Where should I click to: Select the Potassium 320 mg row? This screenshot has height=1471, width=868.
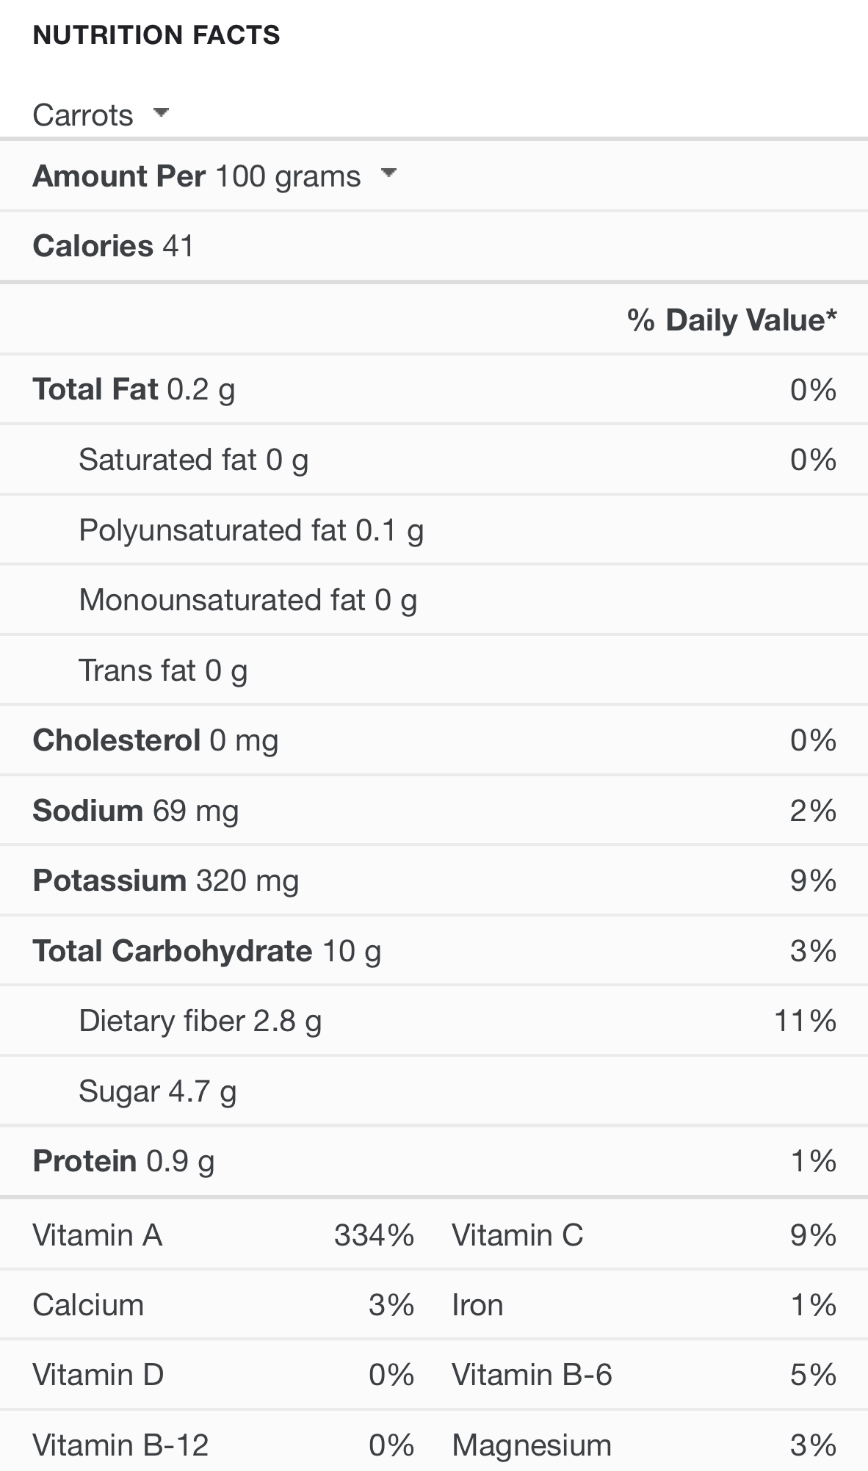coord(166,881)
